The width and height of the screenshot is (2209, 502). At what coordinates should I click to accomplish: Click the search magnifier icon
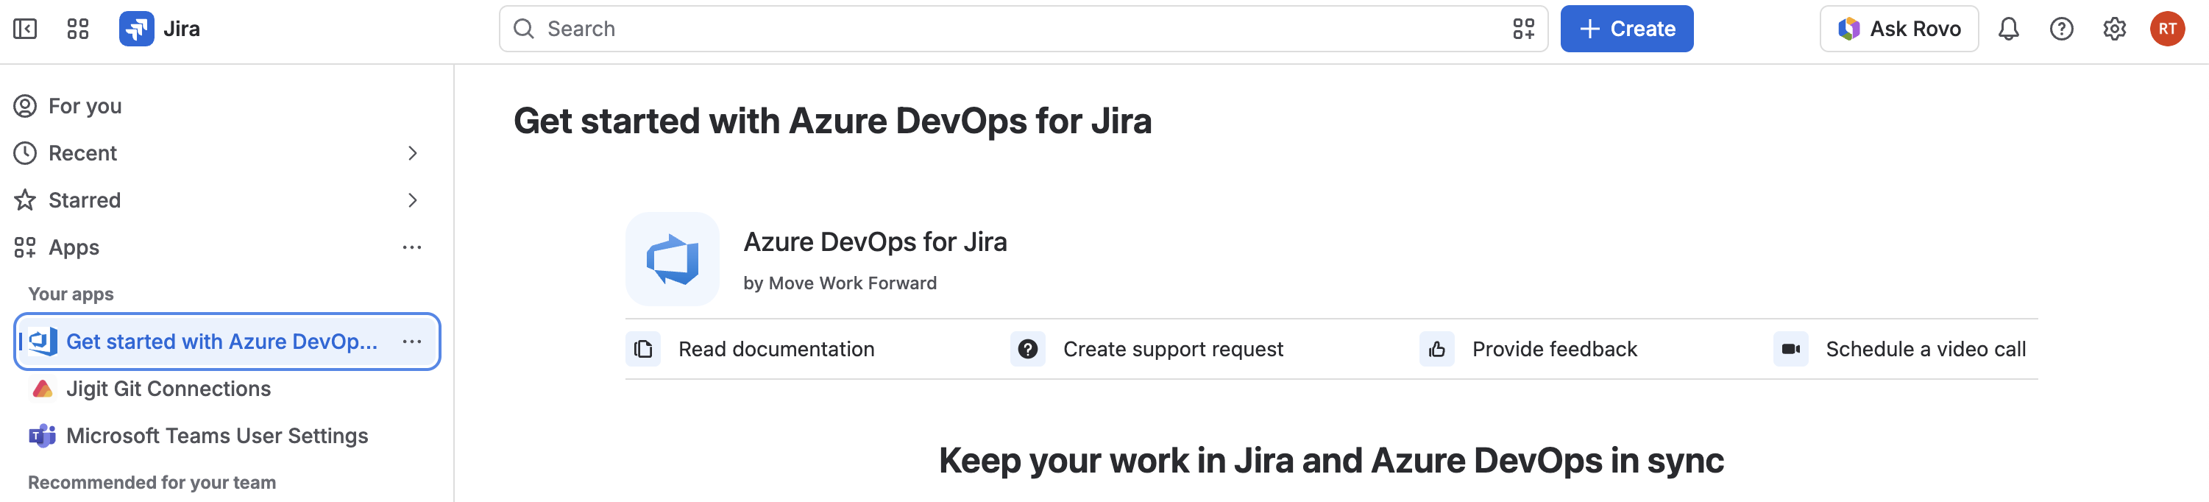524,29
